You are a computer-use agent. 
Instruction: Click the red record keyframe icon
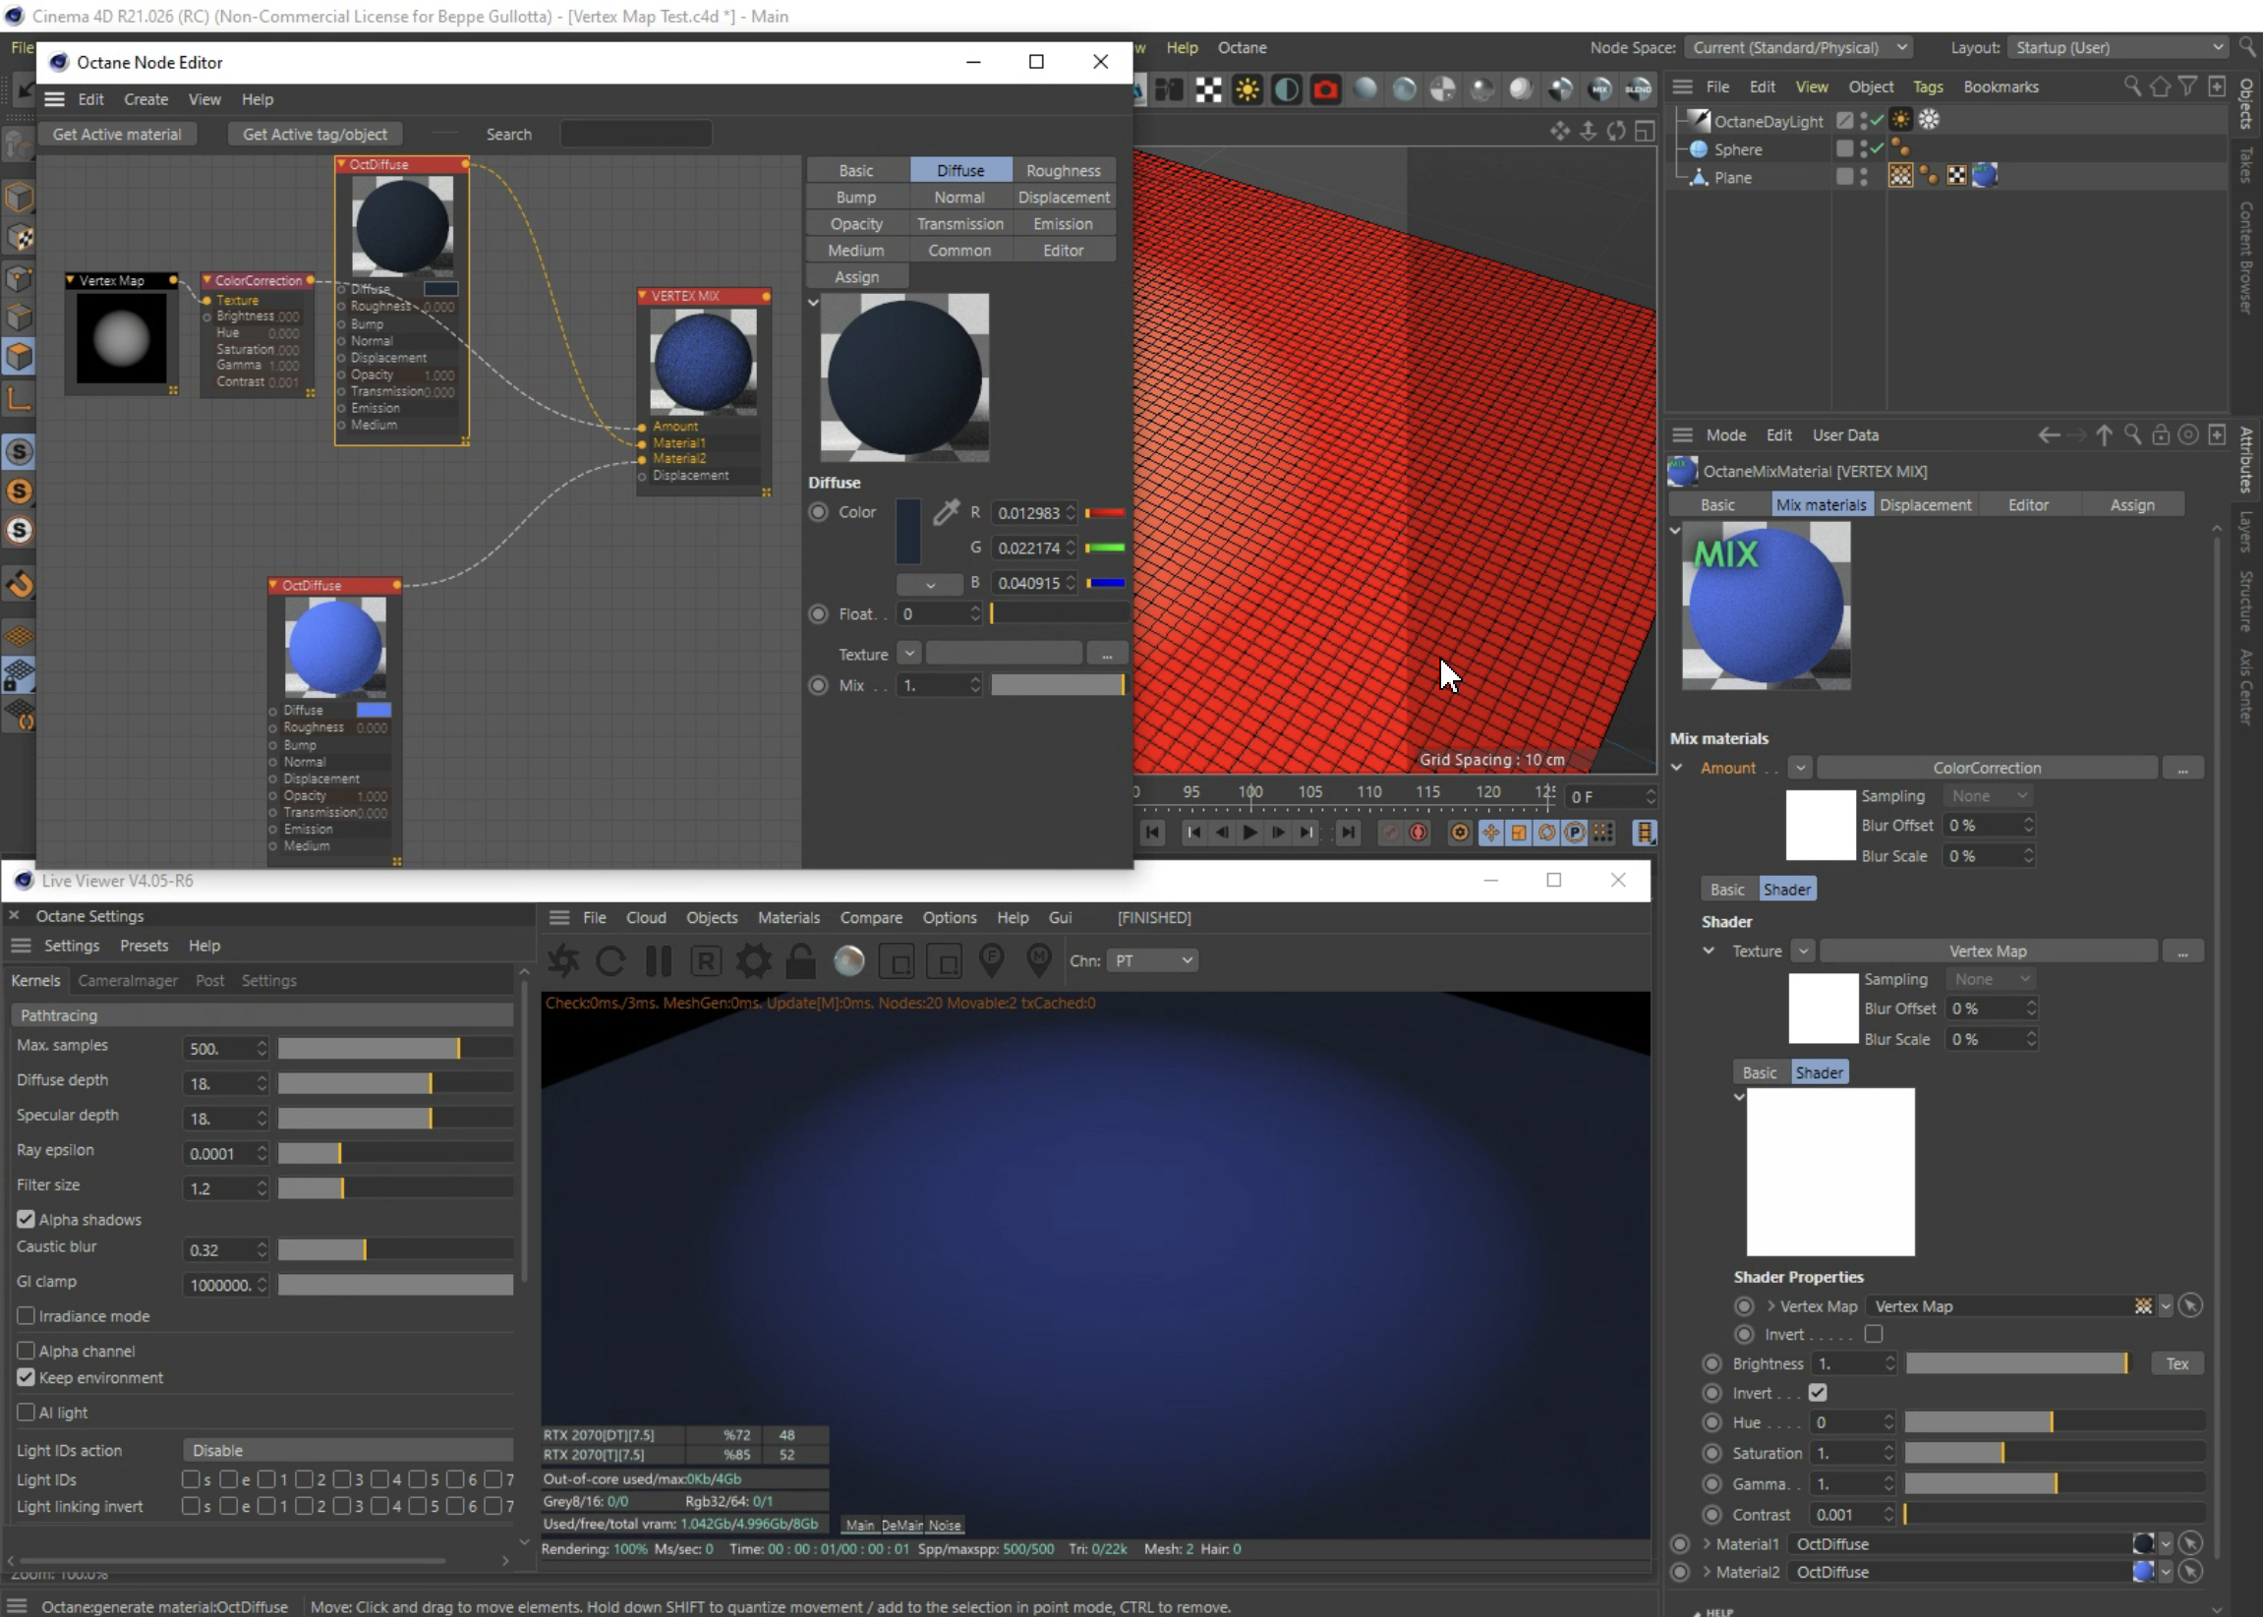(x=1418, y=833)
